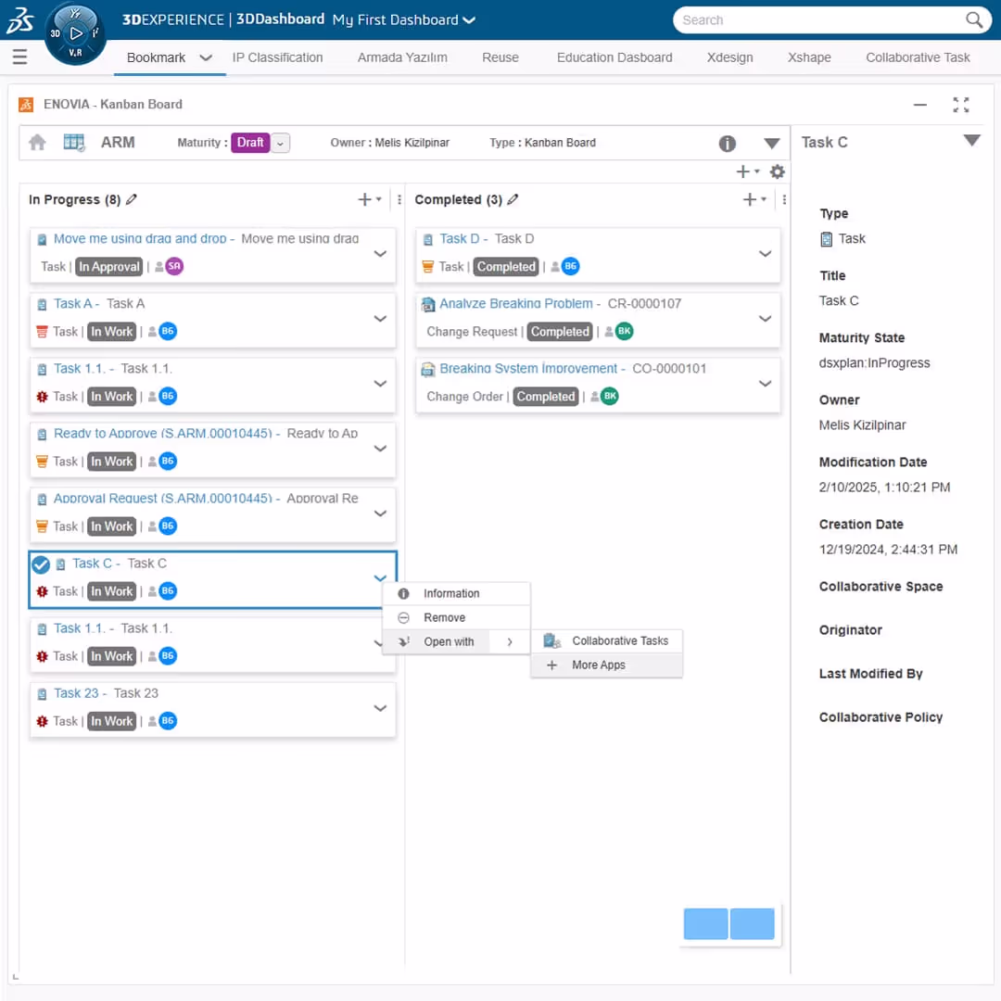
Task: Expand Task 23 card chevron
Action: (380, 708)
